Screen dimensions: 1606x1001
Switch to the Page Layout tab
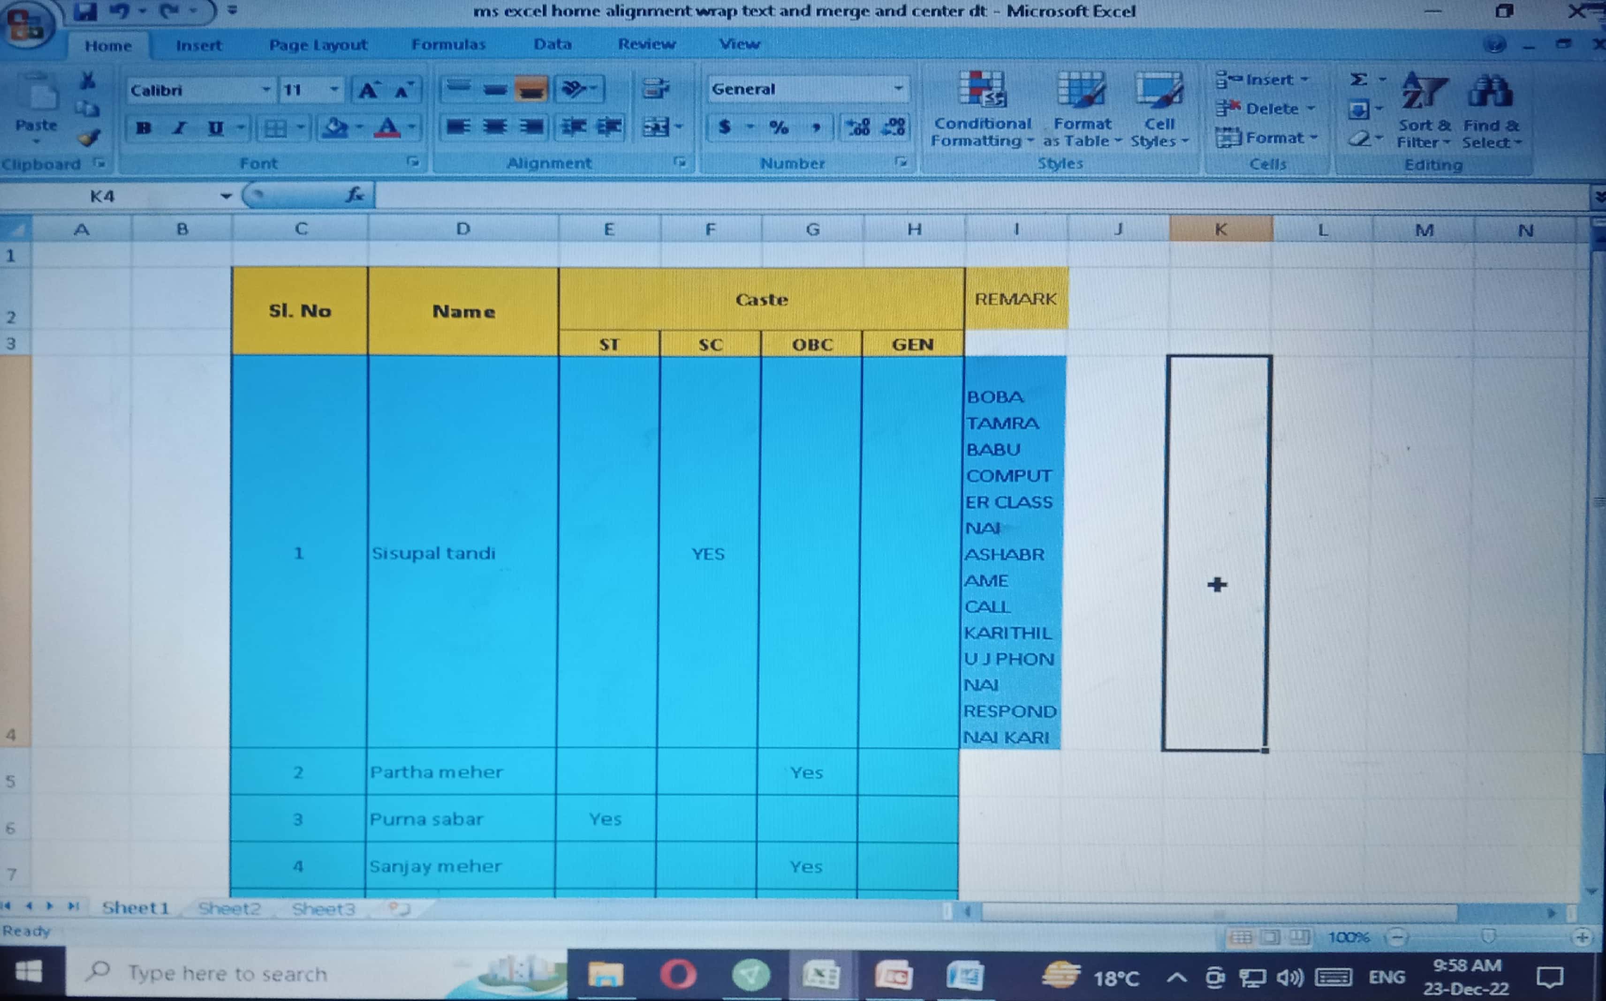pyautogui.click(x=318, y=45)
